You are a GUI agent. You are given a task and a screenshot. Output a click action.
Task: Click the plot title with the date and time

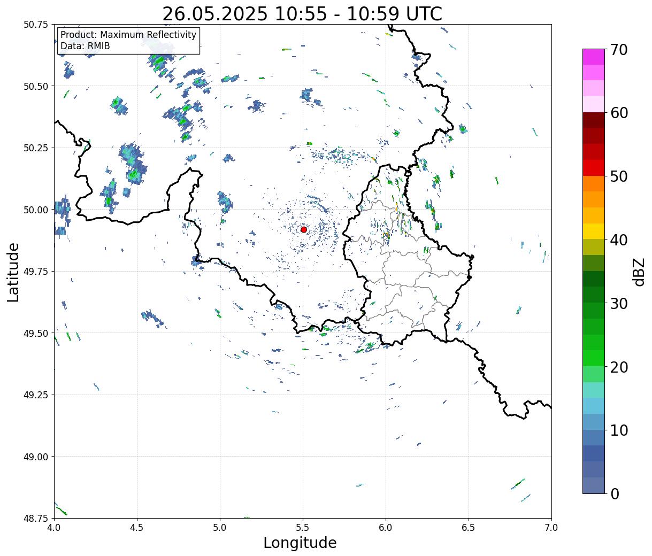[302, 13]
